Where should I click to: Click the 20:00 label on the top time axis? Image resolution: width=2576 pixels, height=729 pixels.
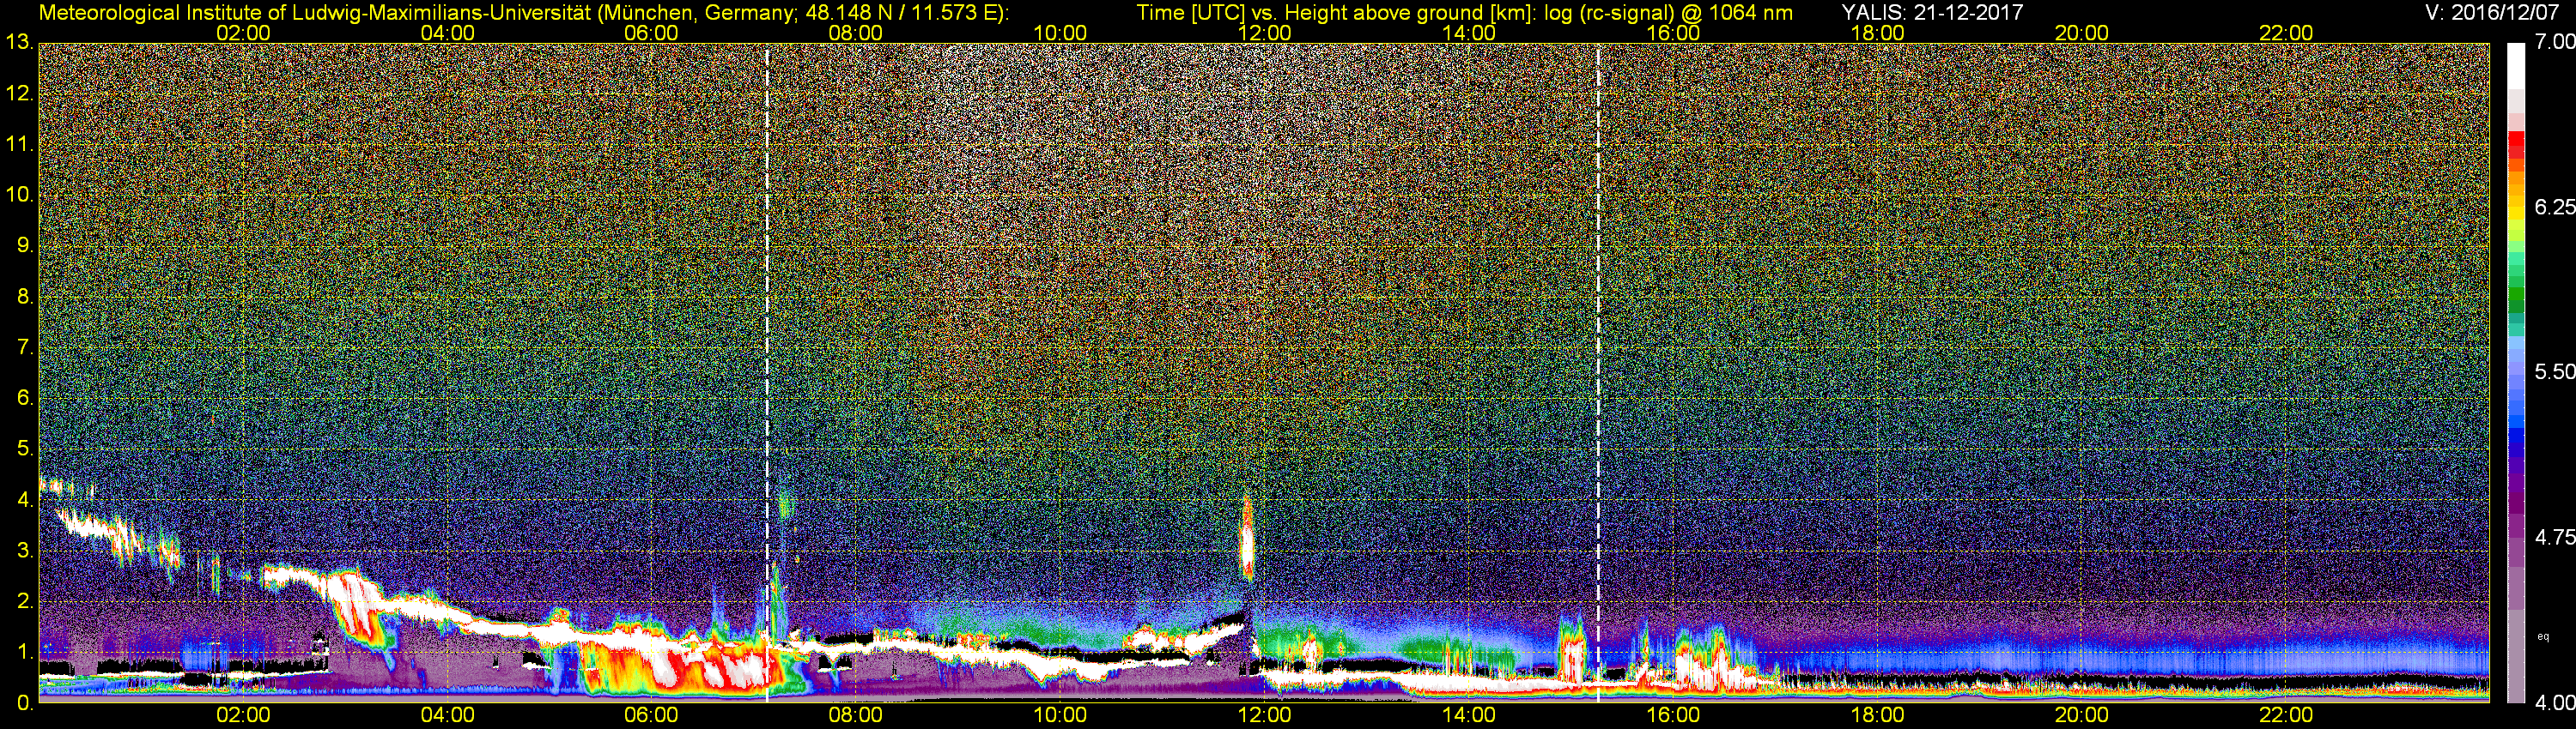pyautogui.click(x=2082, y=33)
